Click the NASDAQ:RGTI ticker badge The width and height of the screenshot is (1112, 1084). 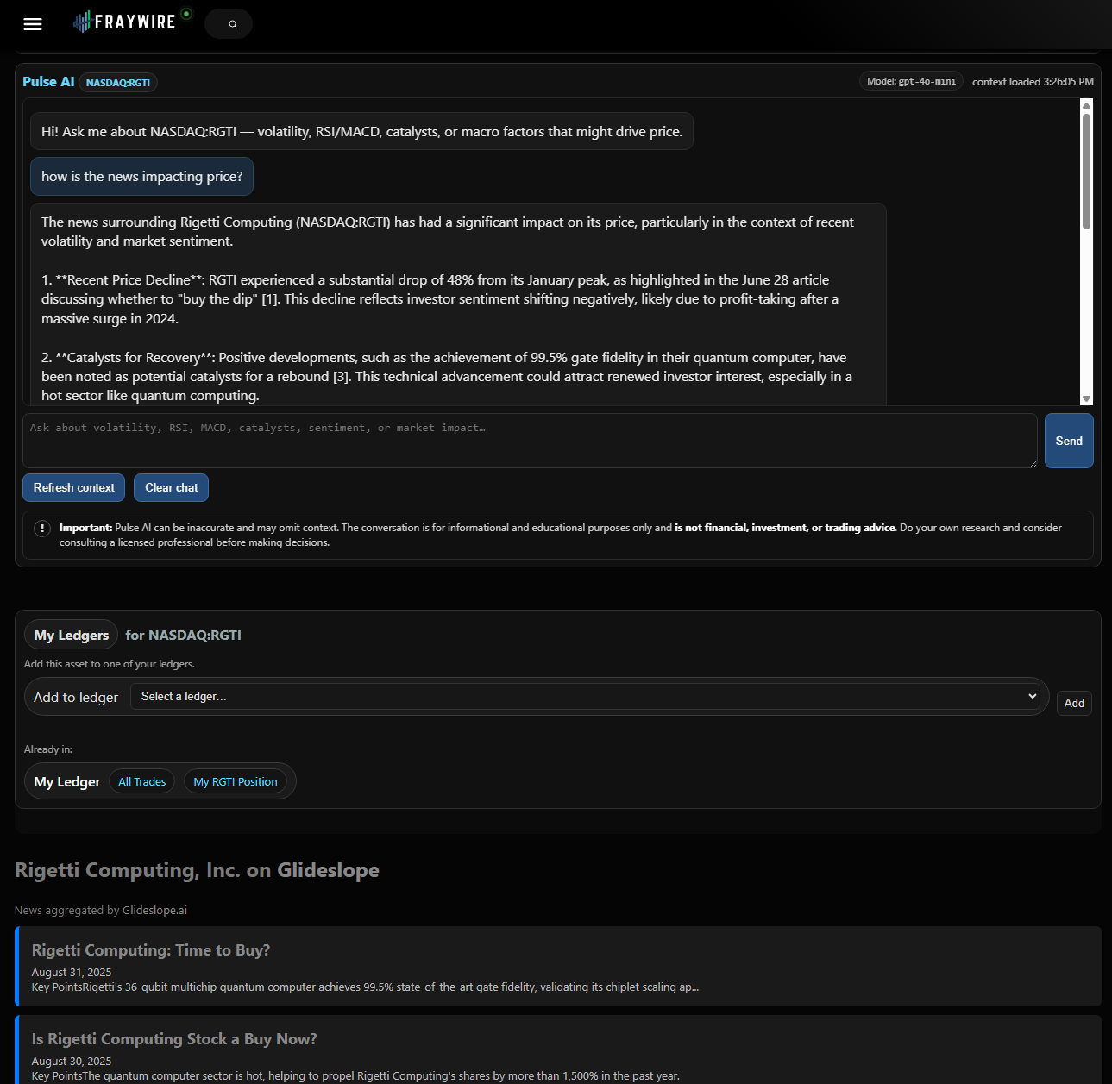tap(118, 83)
